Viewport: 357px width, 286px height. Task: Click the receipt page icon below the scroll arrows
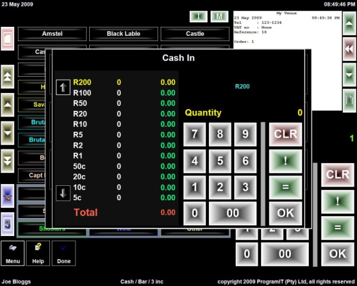point(349,100)
